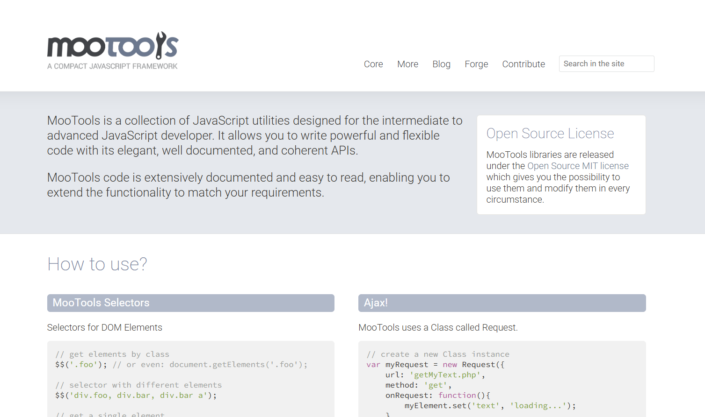Click the Selectors for DOM Elements text
This screenshot has width=705, height=417.
pyautogui.click(x=104, y=327)
